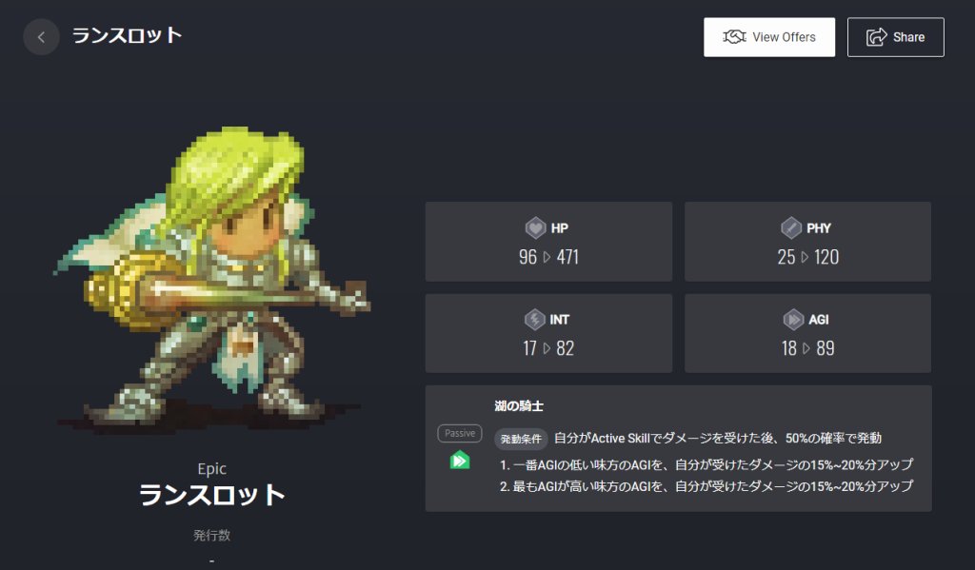Click the green AGI skill icon
Viewport: 975px width, 570px height.
(460, 460)
